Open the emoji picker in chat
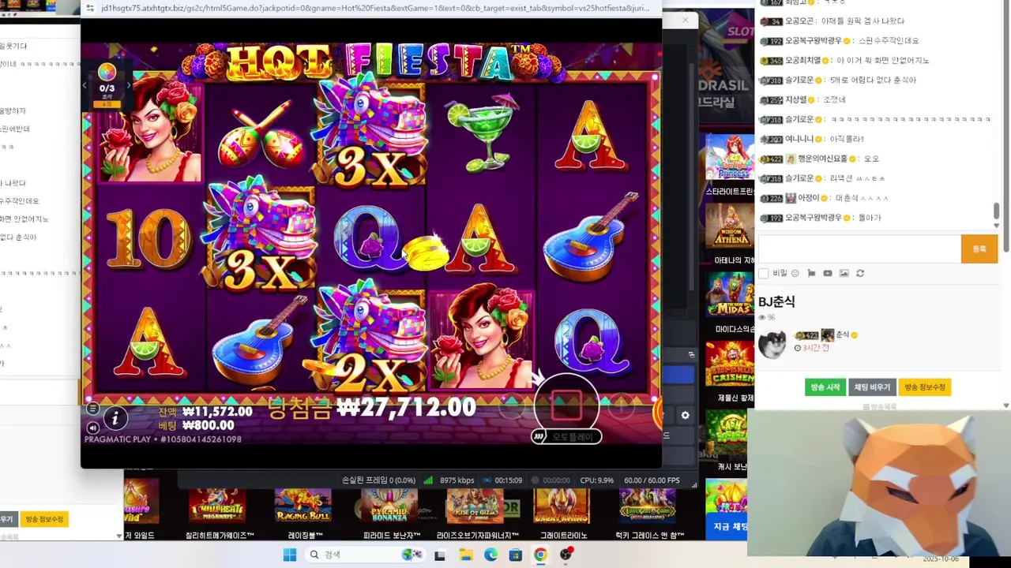Viewport: 1011px width, 568px height. tap(795, 273)
